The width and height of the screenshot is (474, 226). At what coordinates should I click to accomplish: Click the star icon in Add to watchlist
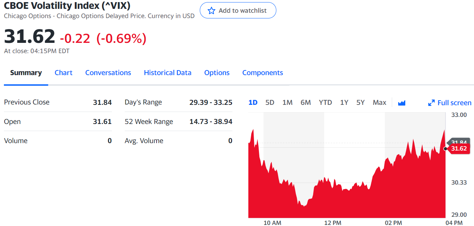click(x=211, y=11)
